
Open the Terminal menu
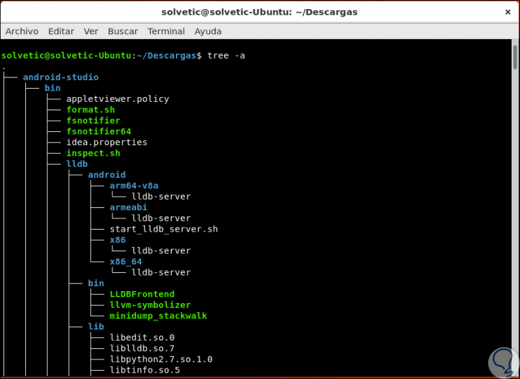[x=166, y=31]
